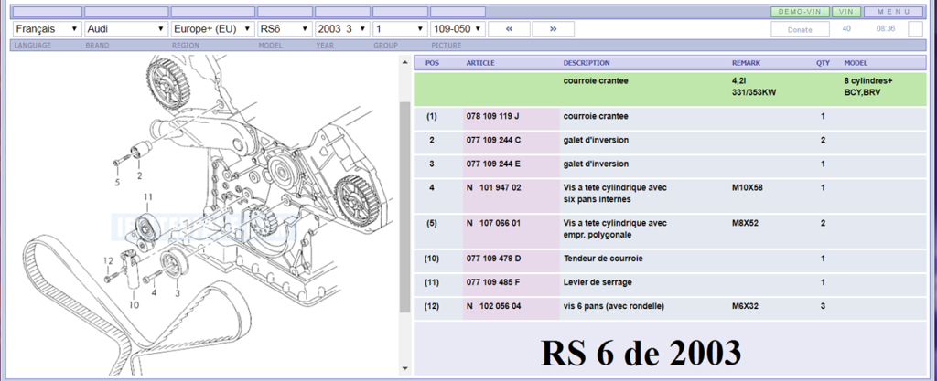Click the green VIN button

point(847,12)
